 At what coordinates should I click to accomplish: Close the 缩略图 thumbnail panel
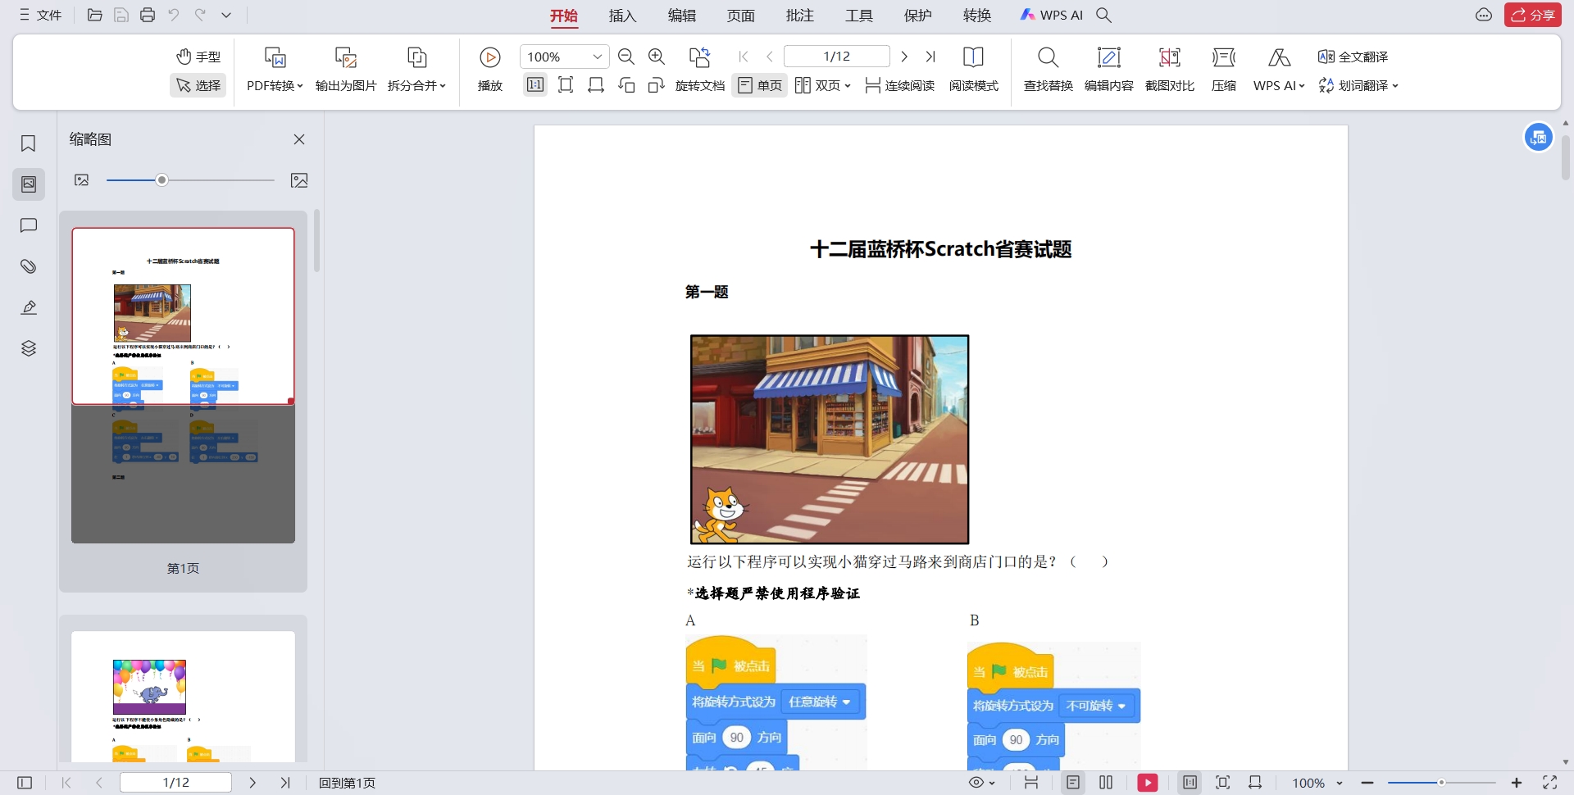point(299,139)
